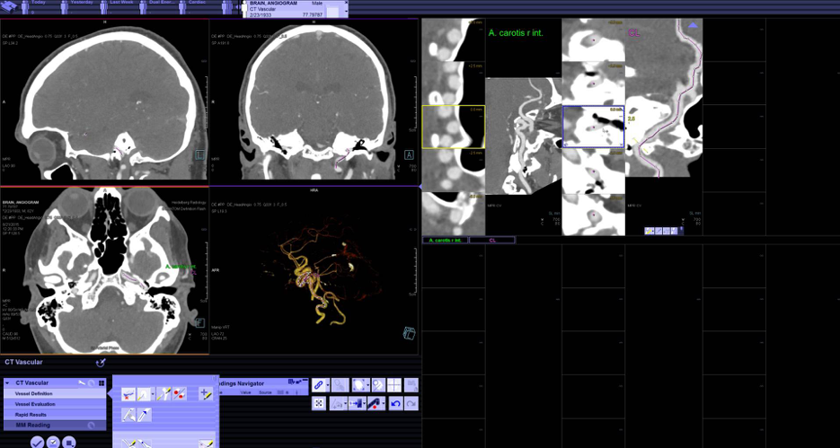
Task: Select the curved vessel drawing tool
Action: [143, 394]
